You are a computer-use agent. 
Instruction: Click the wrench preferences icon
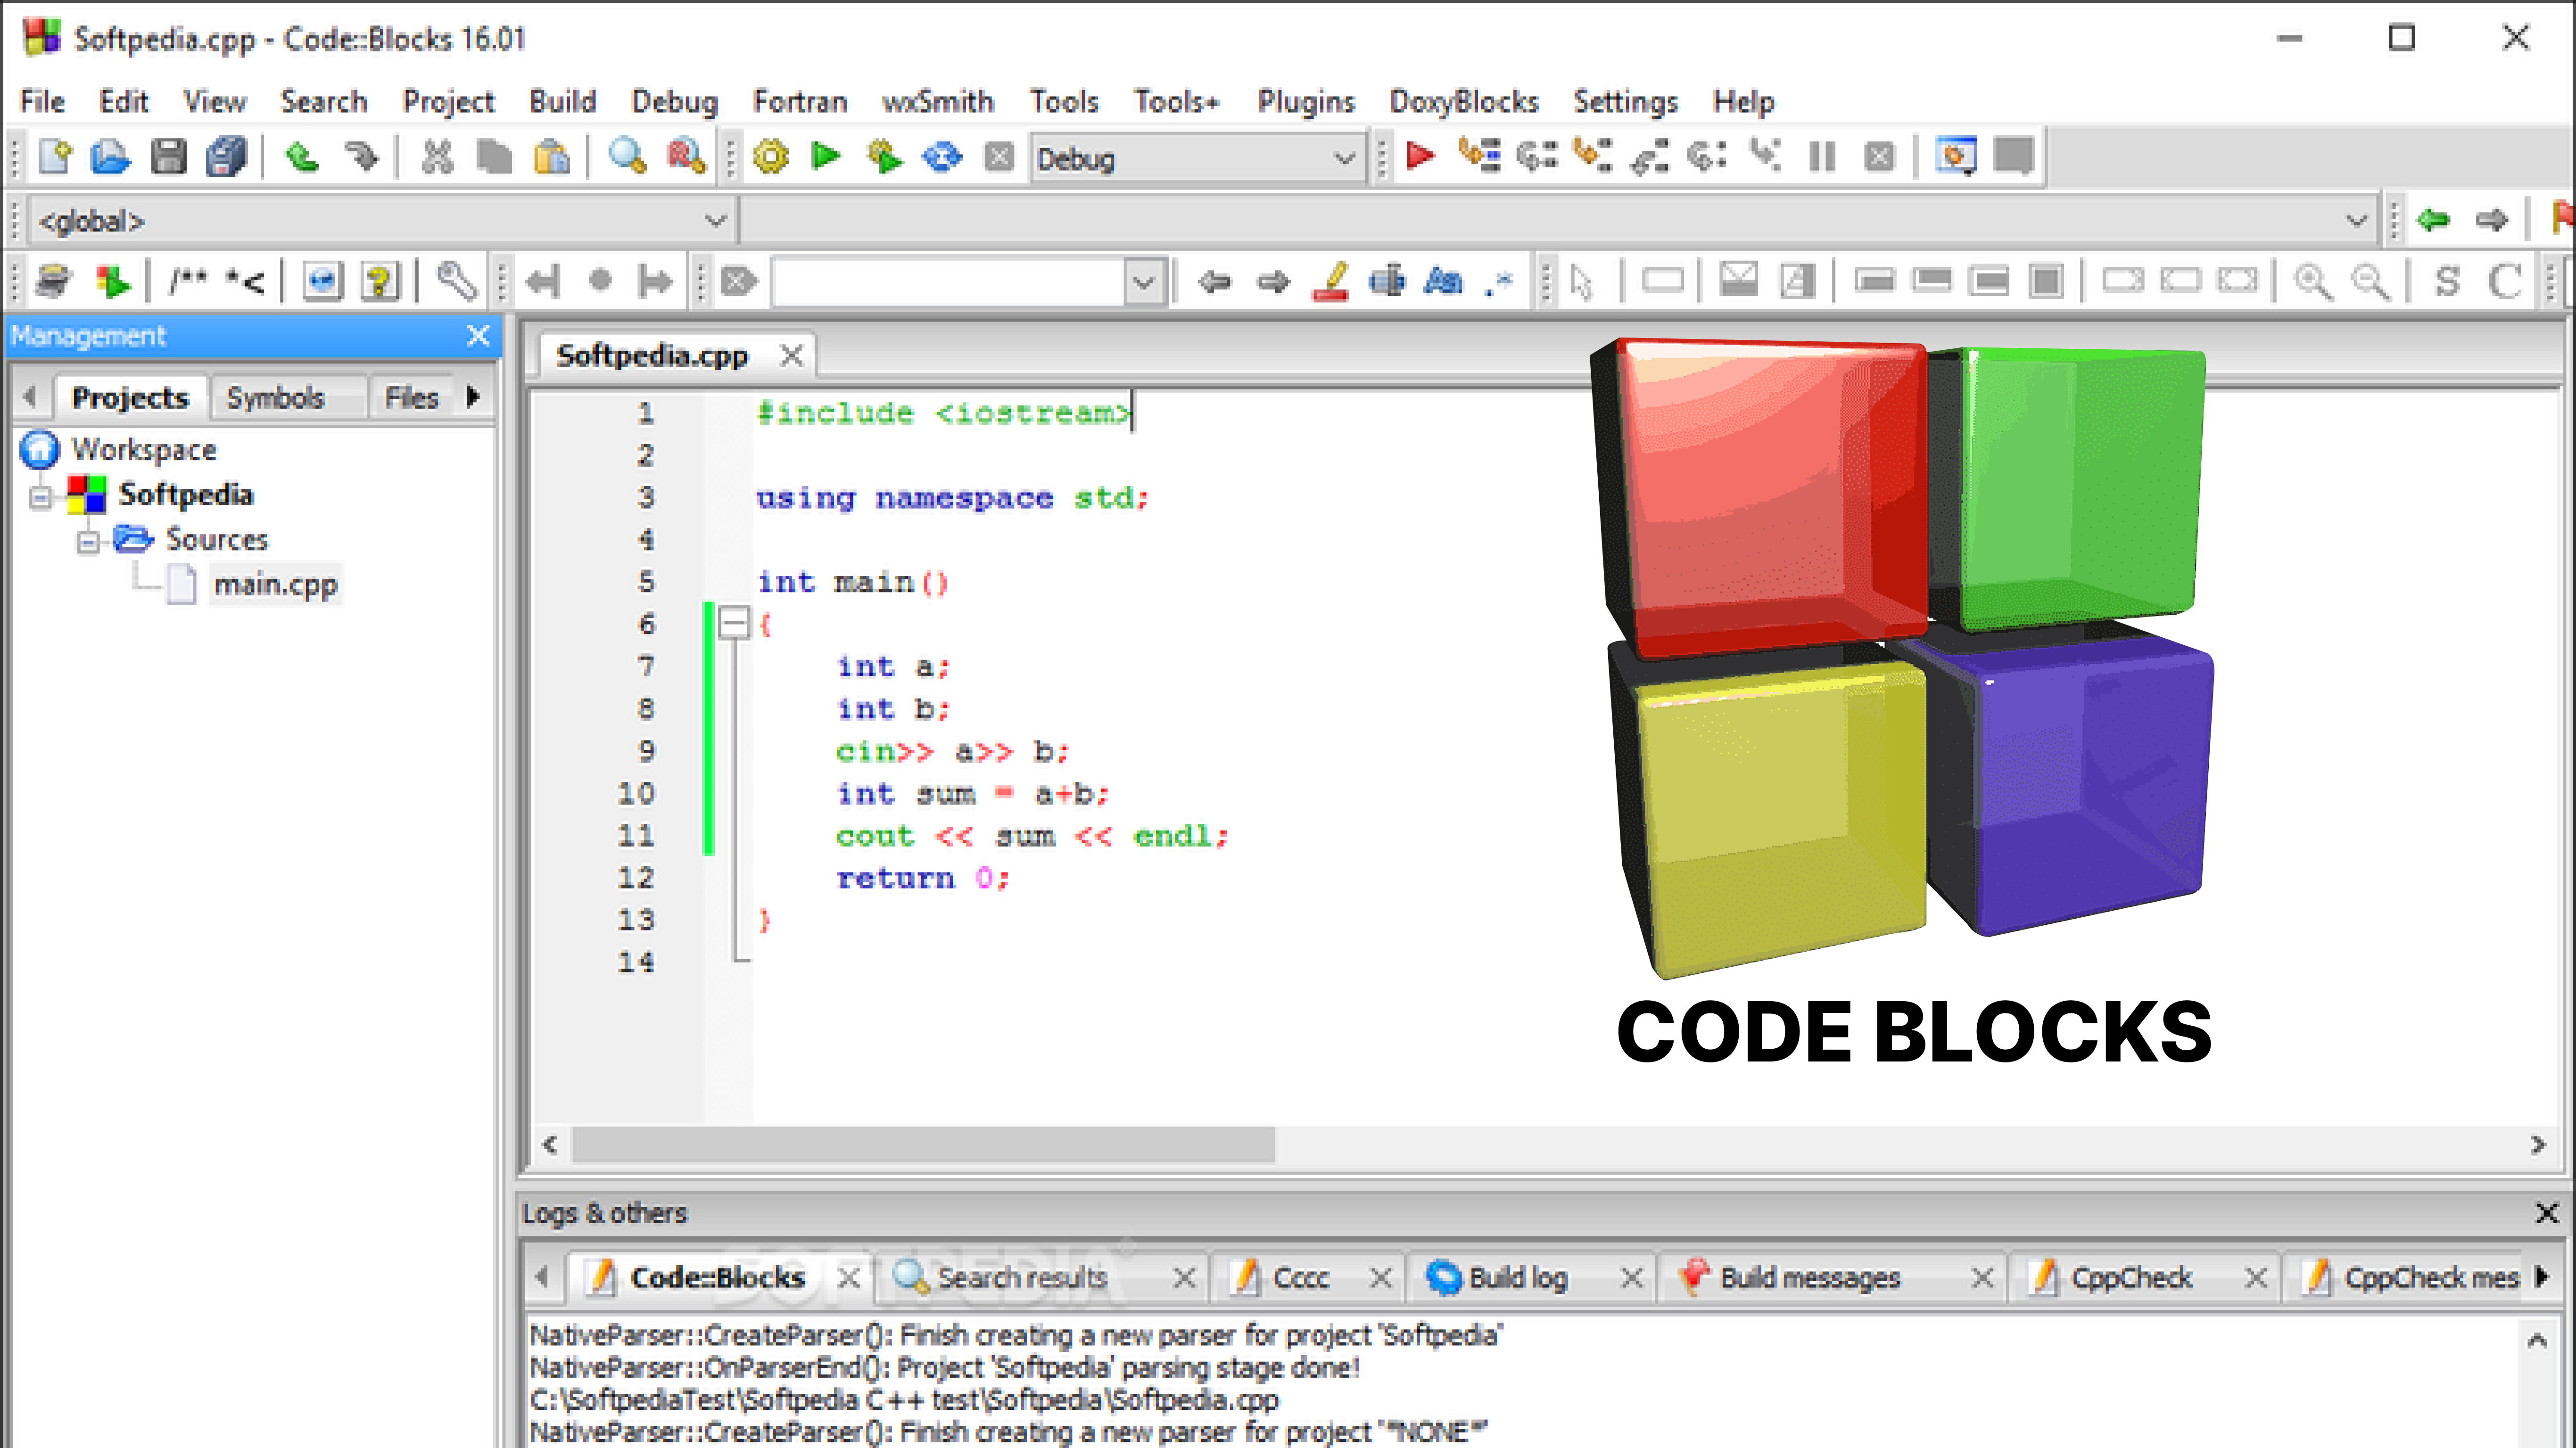click(457, 281)
